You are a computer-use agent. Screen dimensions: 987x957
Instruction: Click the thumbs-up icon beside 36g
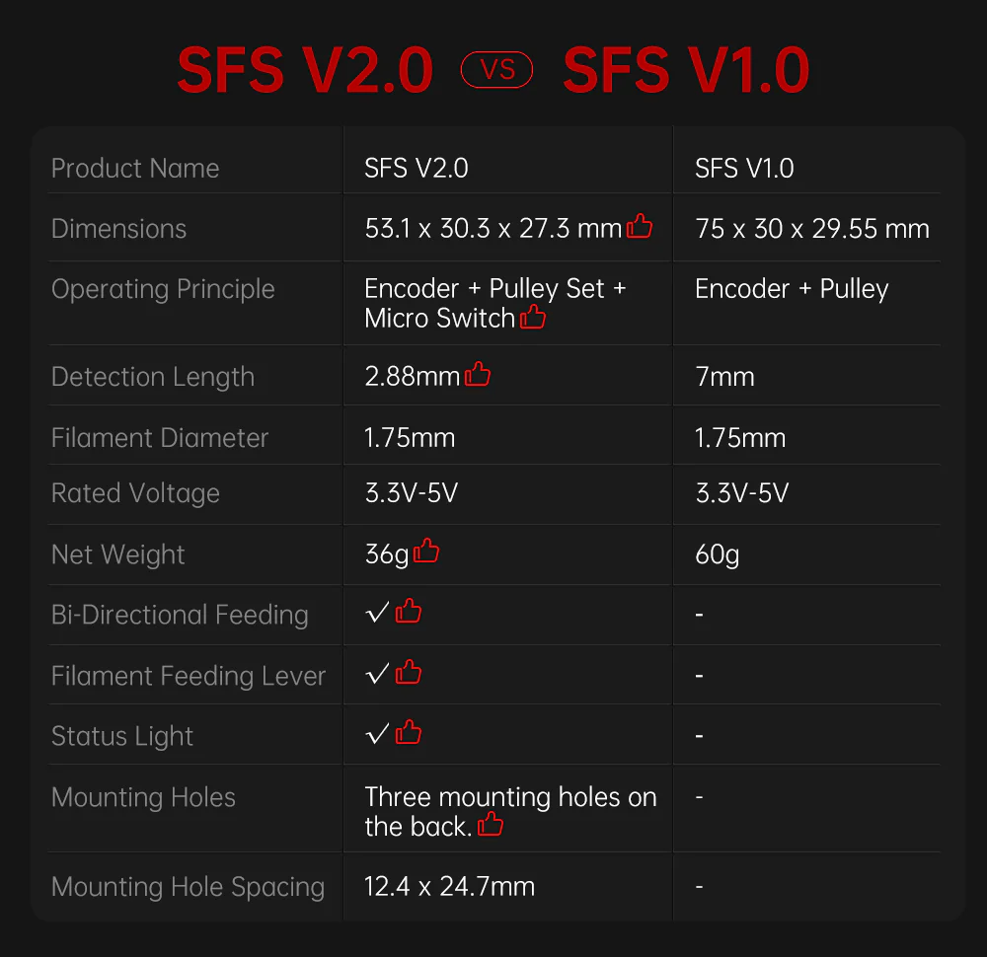coord(426,552)
